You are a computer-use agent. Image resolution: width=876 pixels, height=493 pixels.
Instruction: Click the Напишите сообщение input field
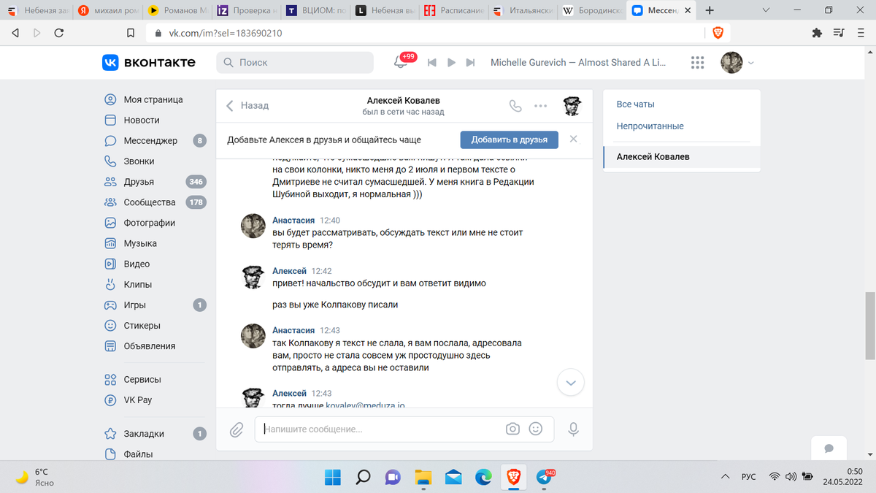coord(380,429)
